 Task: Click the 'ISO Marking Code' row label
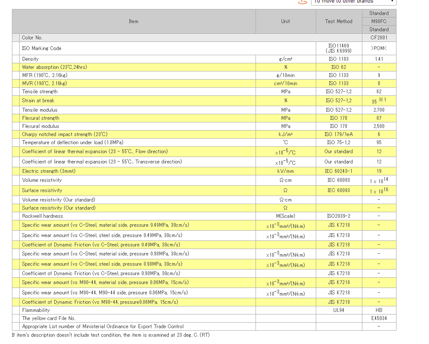(x=41, y=48)
